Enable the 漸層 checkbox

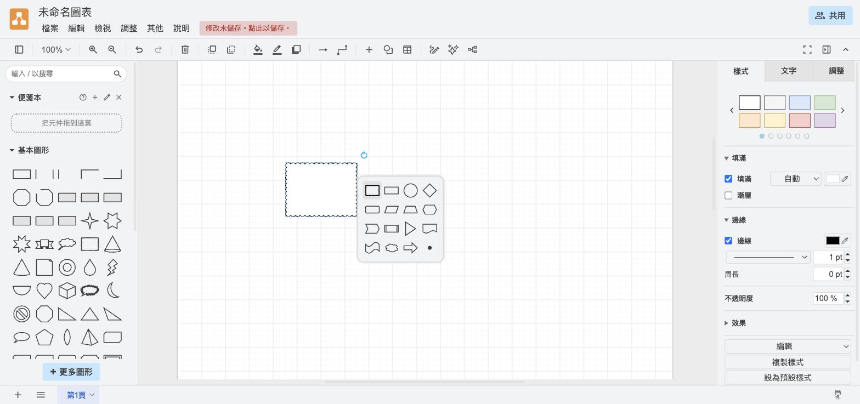point(728,195)
